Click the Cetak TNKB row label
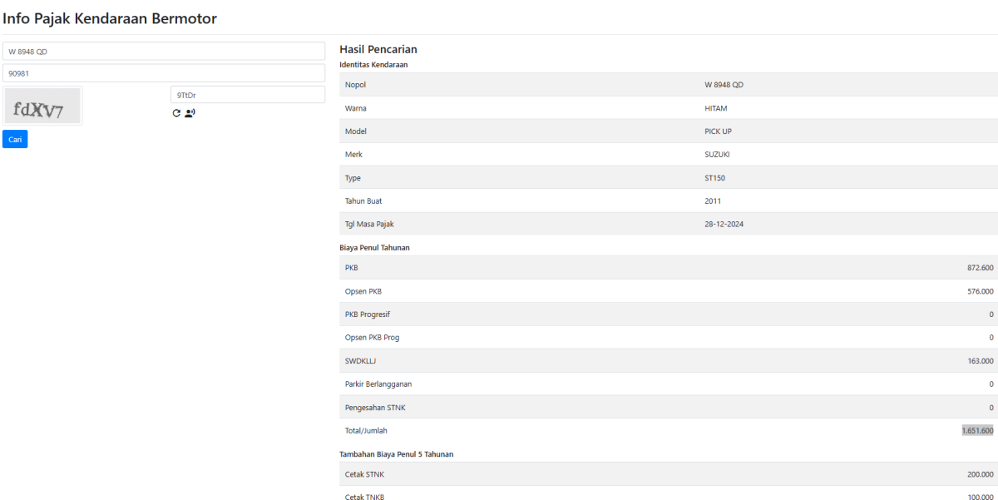 click(364, 498)
